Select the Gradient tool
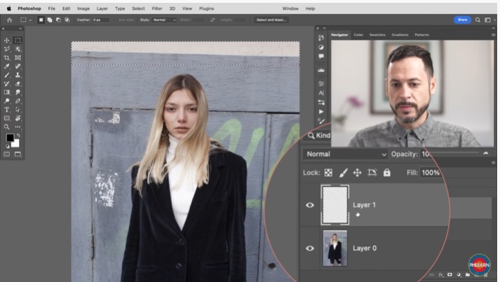 click(6, 92)
